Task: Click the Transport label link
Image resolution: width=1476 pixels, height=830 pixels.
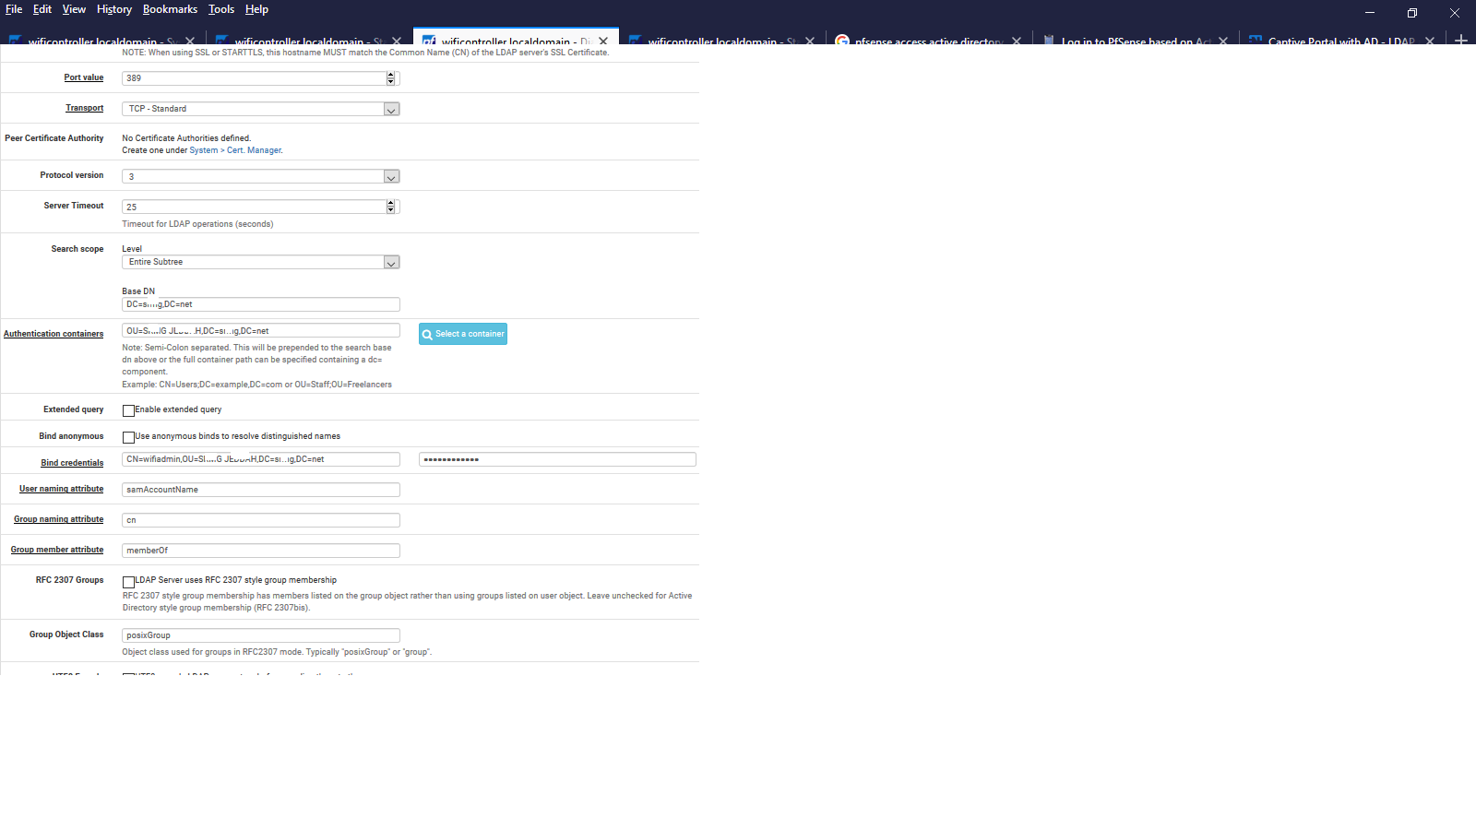Action: coord(85,108)
